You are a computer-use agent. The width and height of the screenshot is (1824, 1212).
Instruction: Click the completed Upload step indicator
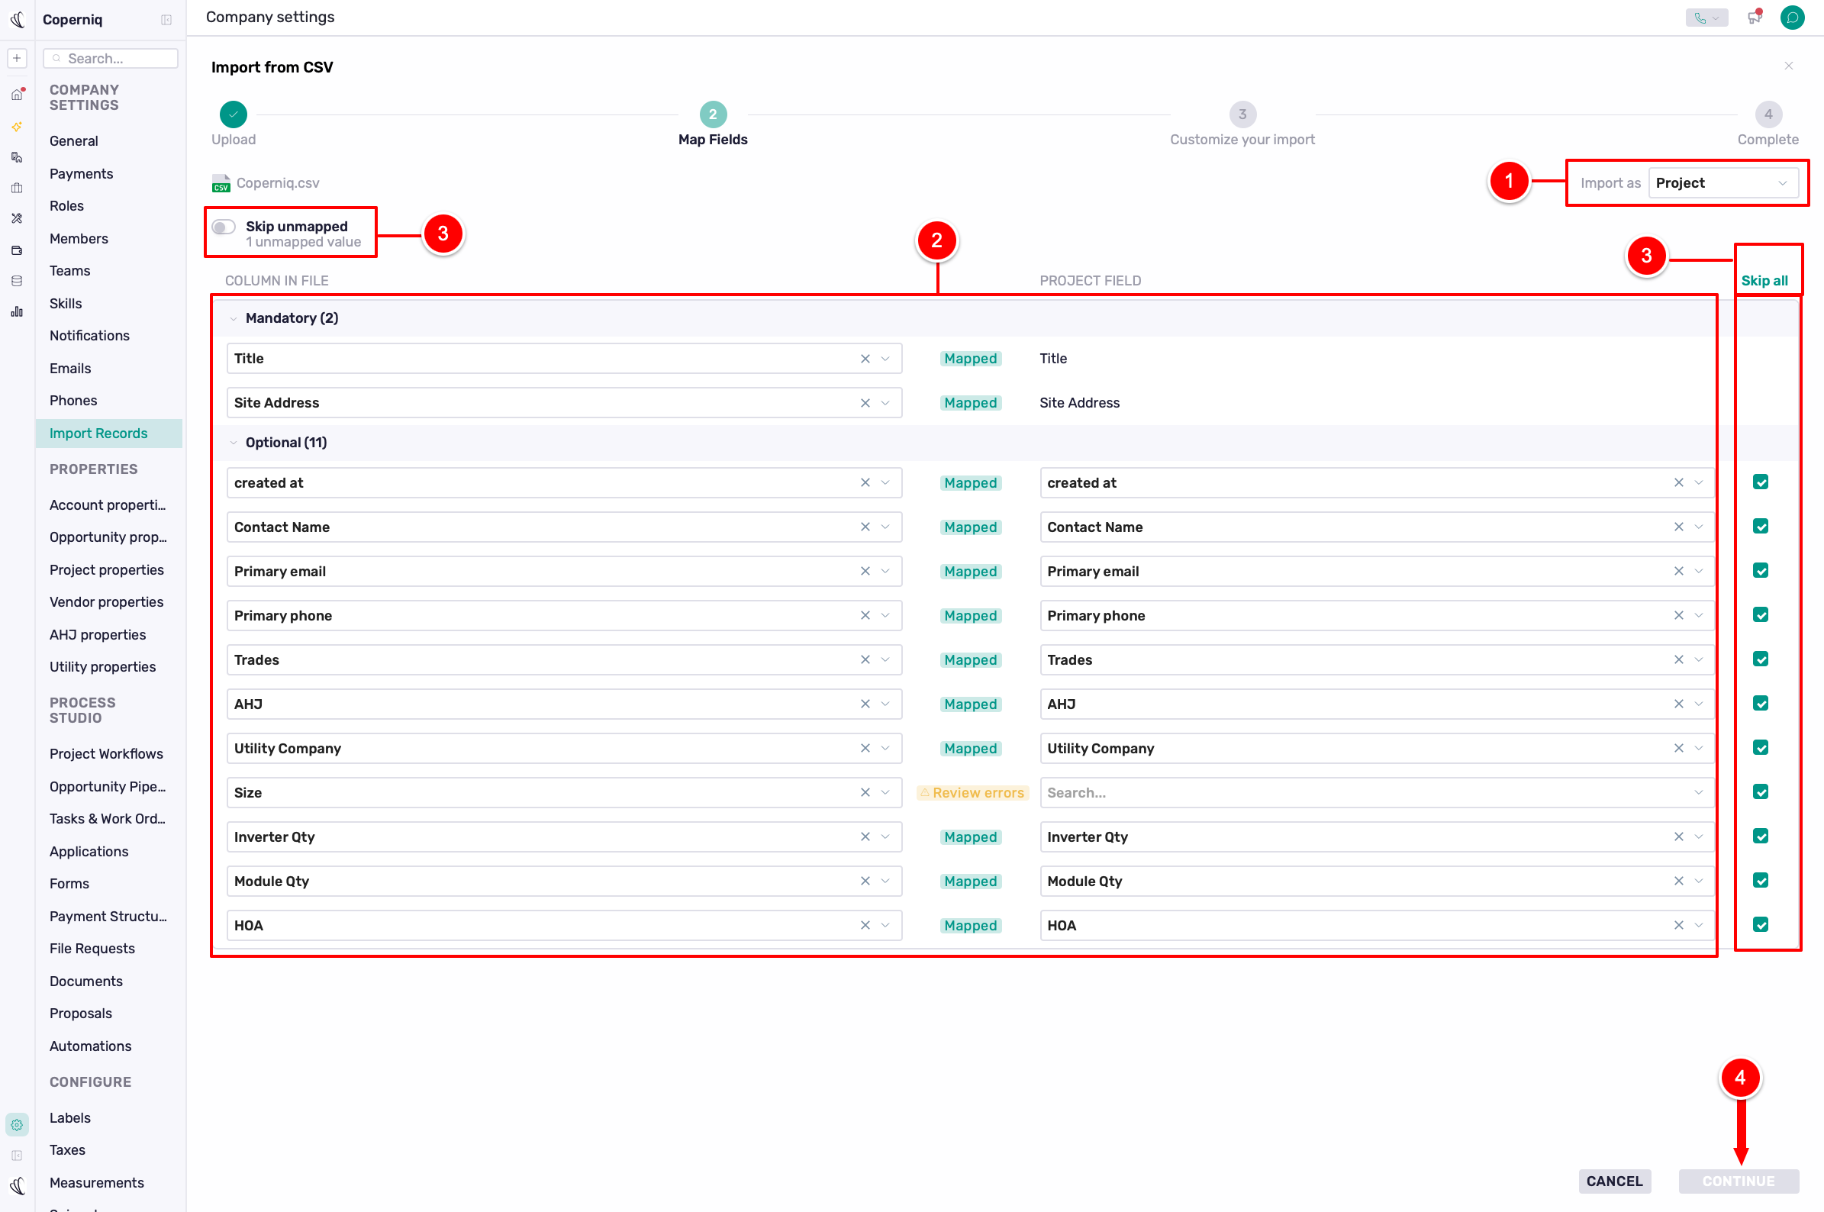233,114
